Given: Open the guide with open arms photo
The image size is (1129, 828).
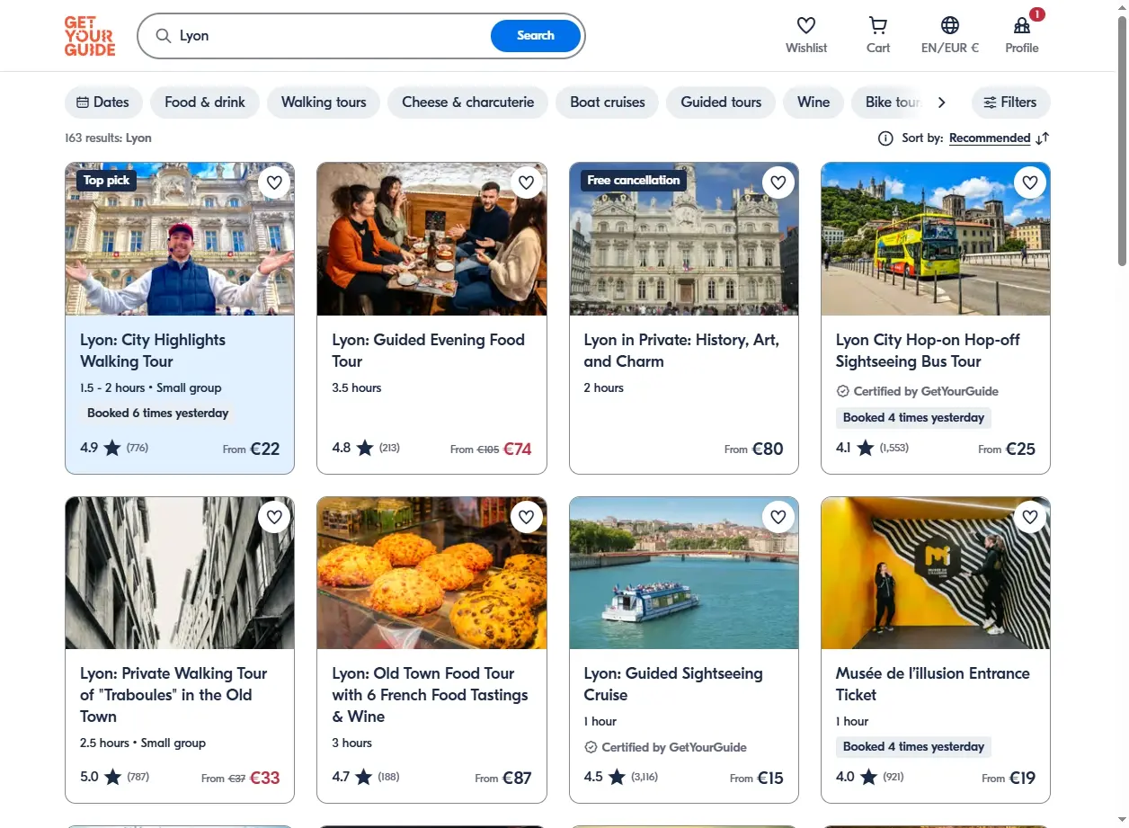Looking at the screenshot, I should [180, 239].
